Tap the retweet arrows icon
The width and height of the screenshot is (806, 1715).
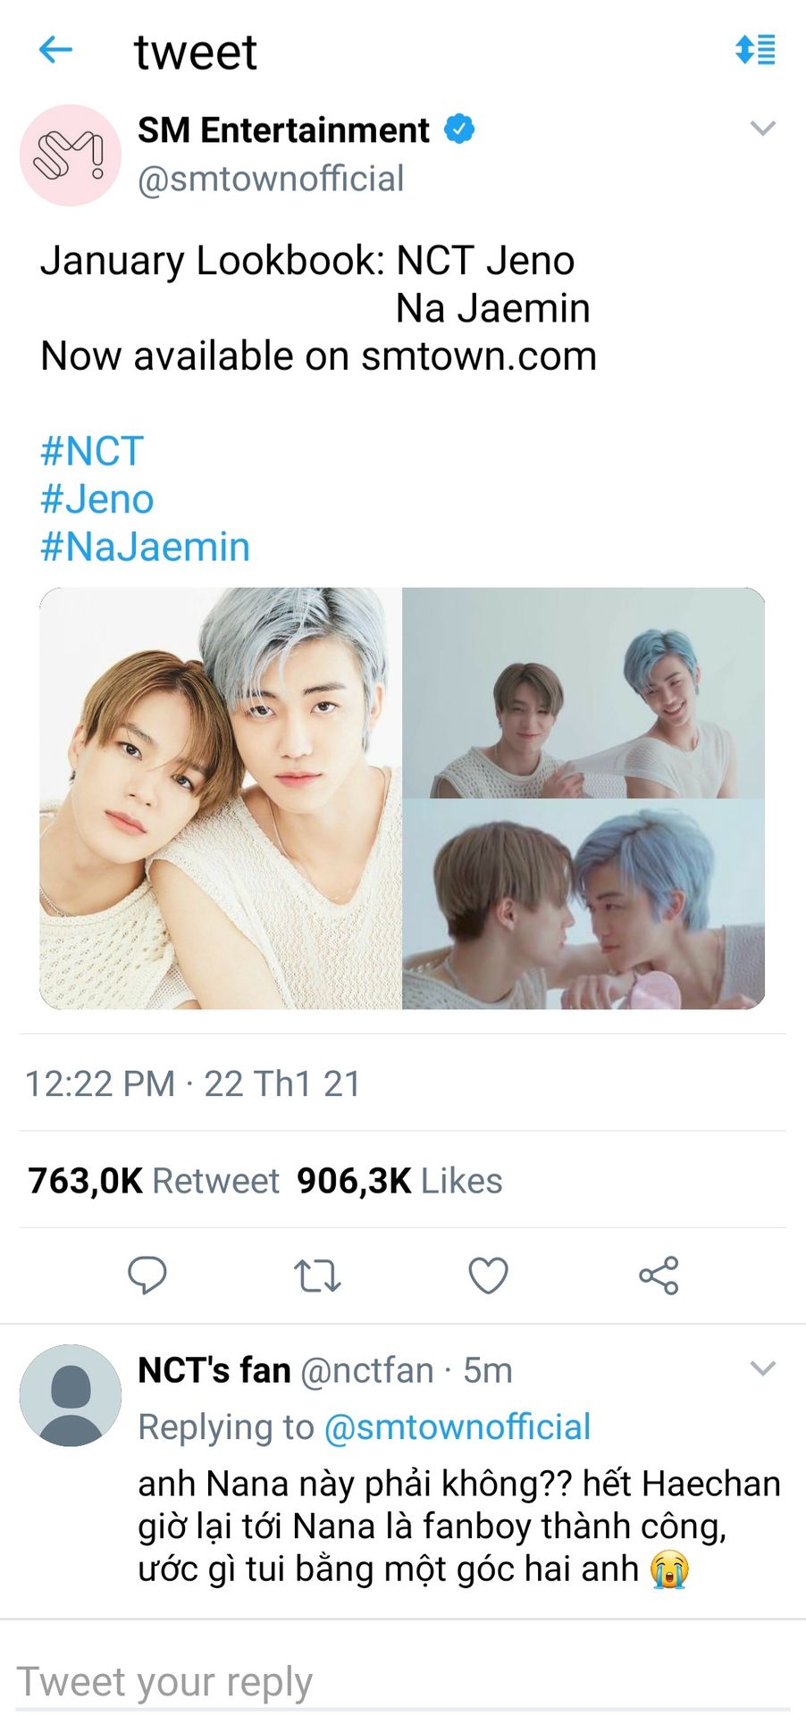click(x=317, y=1276)
